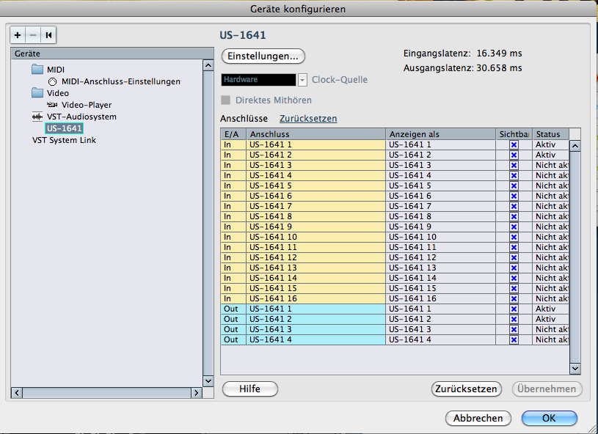Click the Sichtbar column header
This screenshot has height=434, width=598.
(x=514, y=134)
